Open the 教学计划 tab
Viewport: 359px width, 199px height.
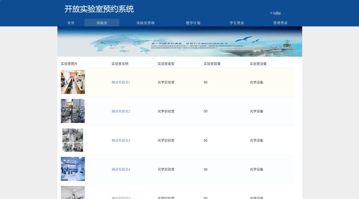pos(193,23)
